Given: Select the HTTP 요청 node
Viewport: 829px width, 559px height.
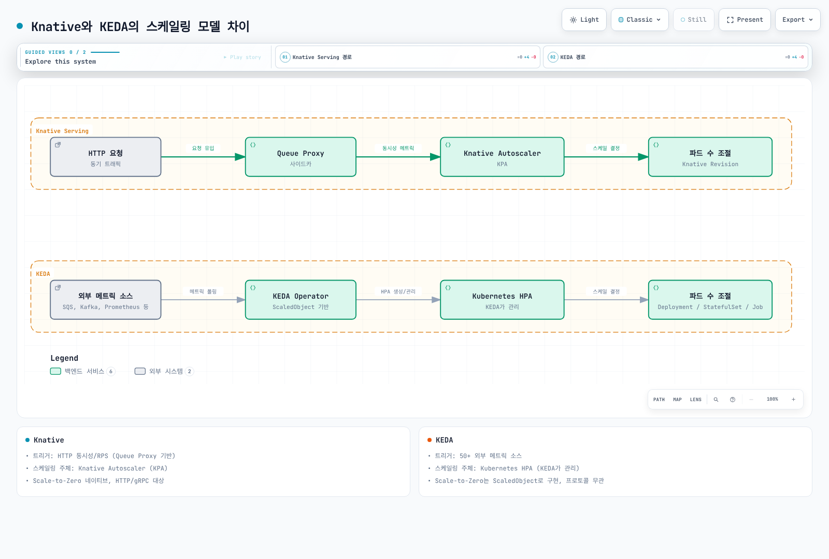Looking at the screenshot, I should coord(106,157).
